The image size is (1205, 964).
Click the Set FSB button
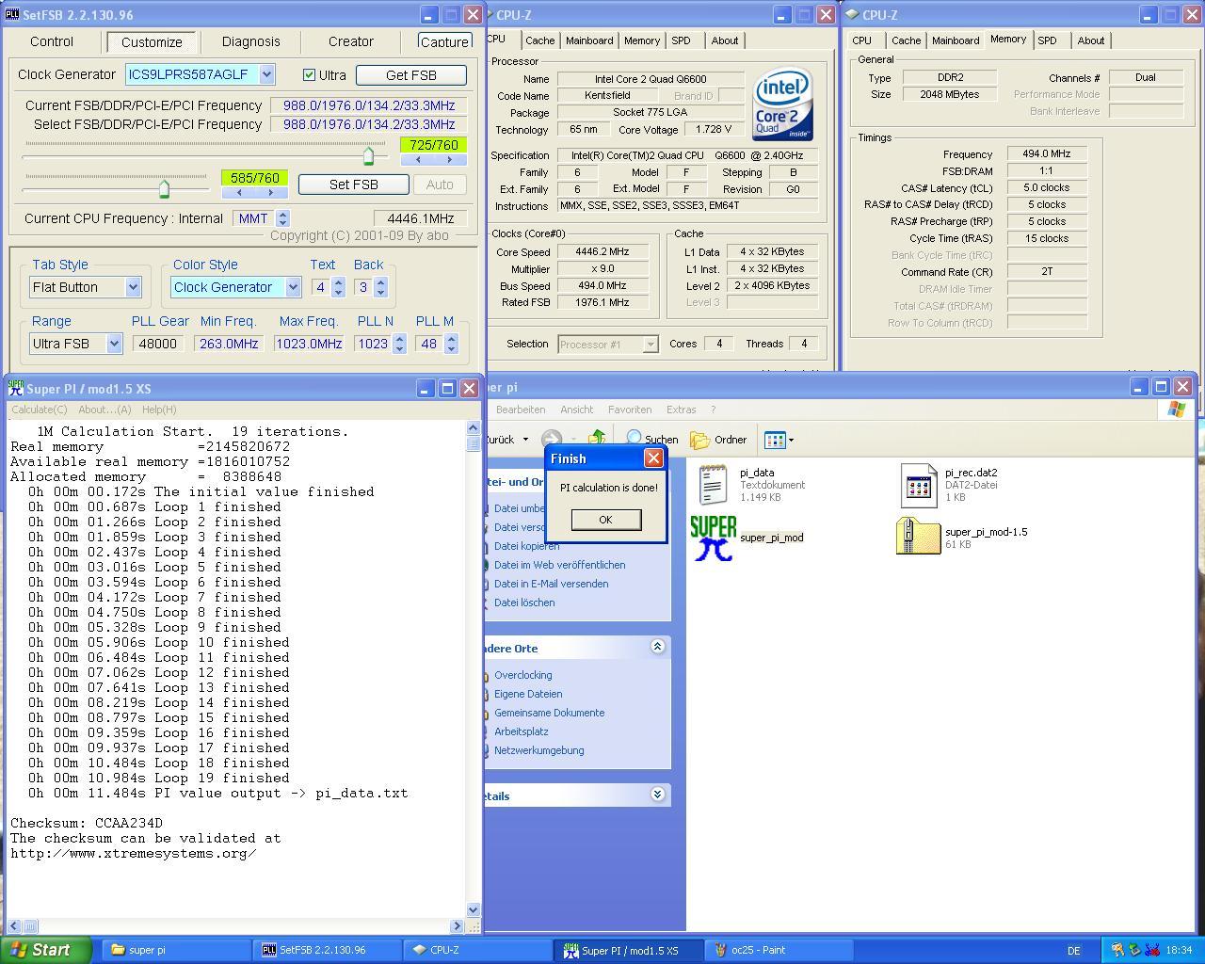click(354, 185)
